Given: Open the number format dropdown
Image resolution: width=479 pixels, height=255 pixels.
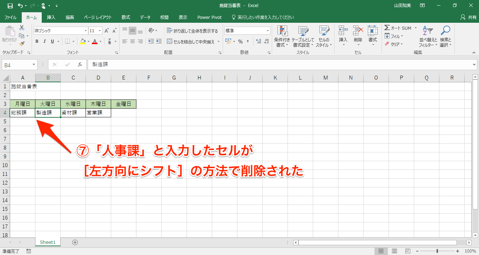Looking at the screenshot, I should point(268,31).
